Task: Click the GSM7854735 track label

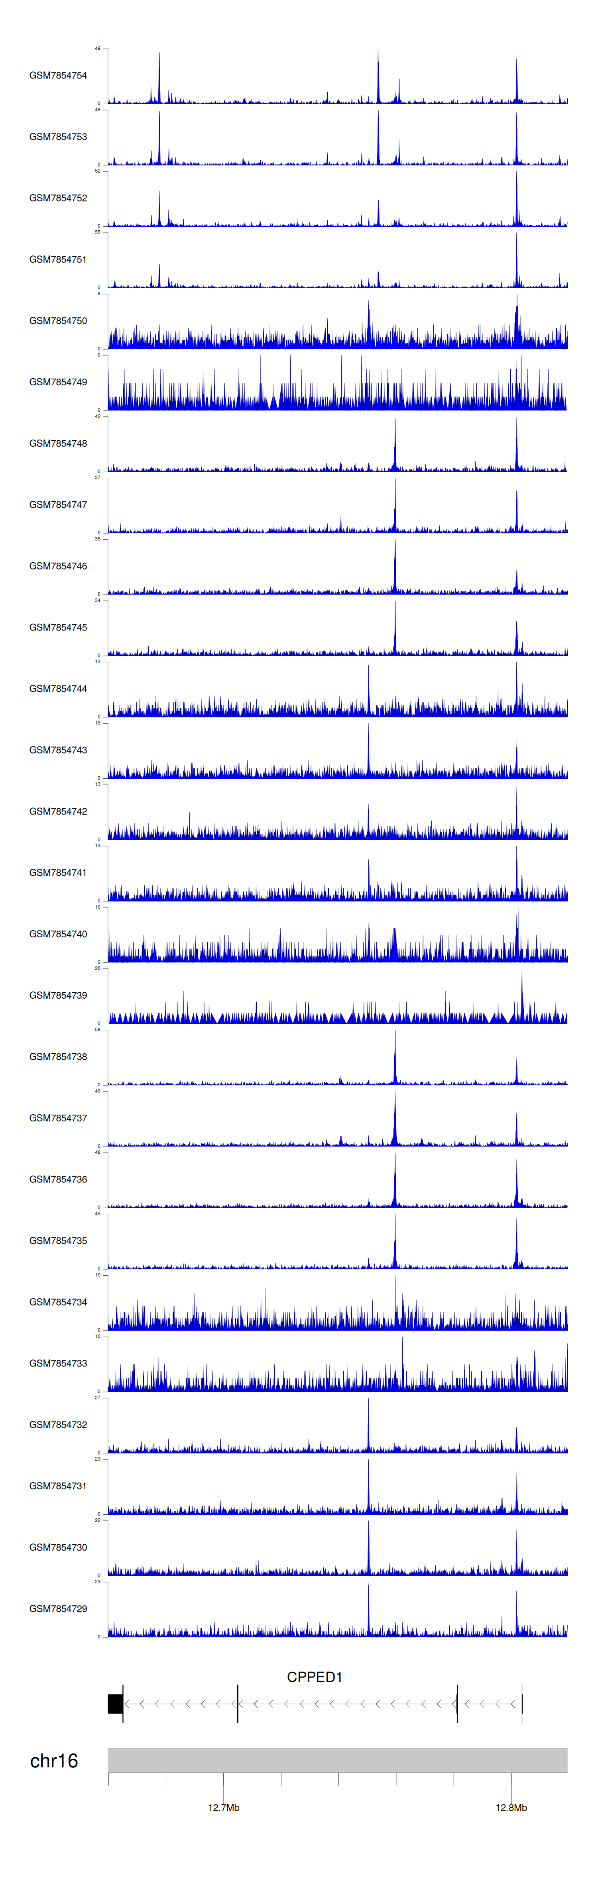Action: click(58, 1241)
